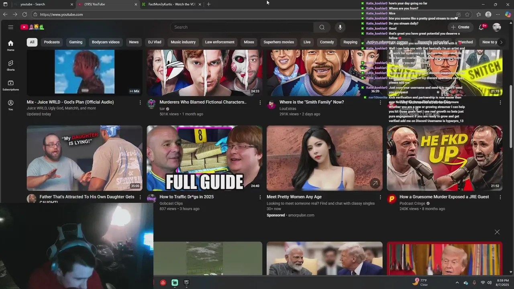
Task: Open the You section in sidebar
Action: (x=11, y=105)
